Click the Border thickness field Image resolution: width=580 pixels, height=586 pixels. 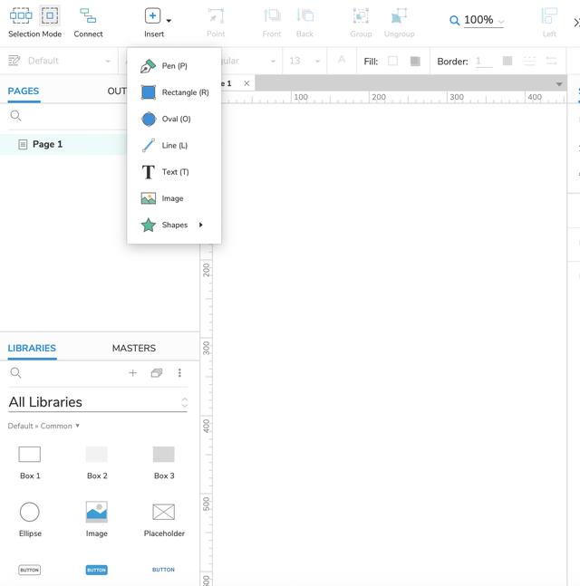[x=484, y=61]
